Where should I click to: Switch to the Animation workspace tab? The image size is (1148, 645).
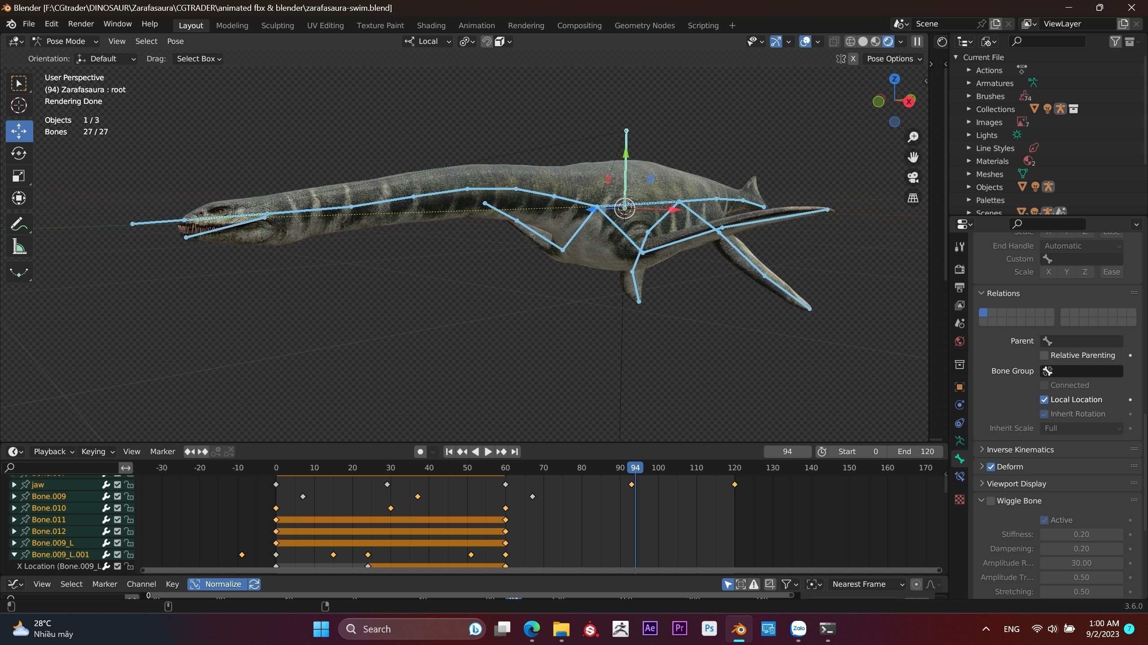tap(477, 26)
